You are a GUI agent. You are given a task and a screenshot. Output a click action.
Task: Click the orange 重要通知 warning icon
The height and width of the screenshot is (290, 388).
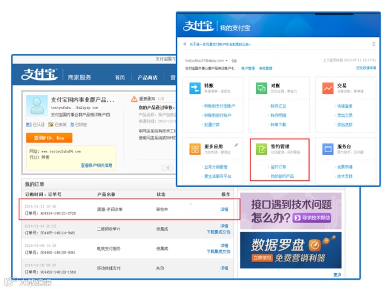[134, 99]
